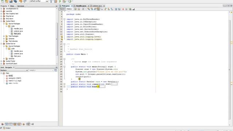Collapse the Socket Client project node
The image size is (233, 131).
point(1,21)
